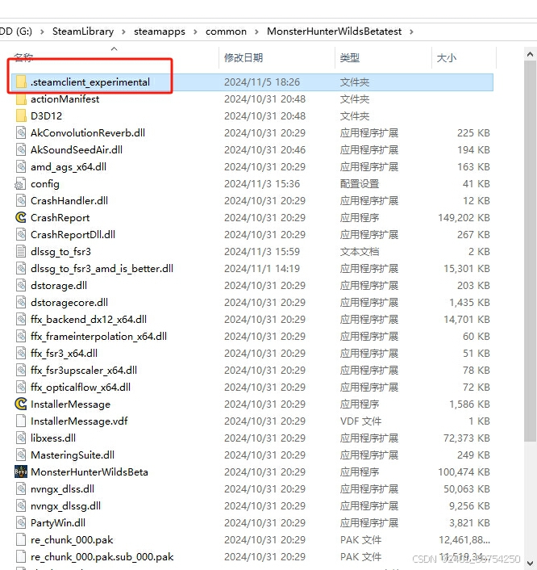This screenshot has width=537, height=570.
Task: Click the dlssg_to_fsr3 text document icon
Action: (21, 252)
